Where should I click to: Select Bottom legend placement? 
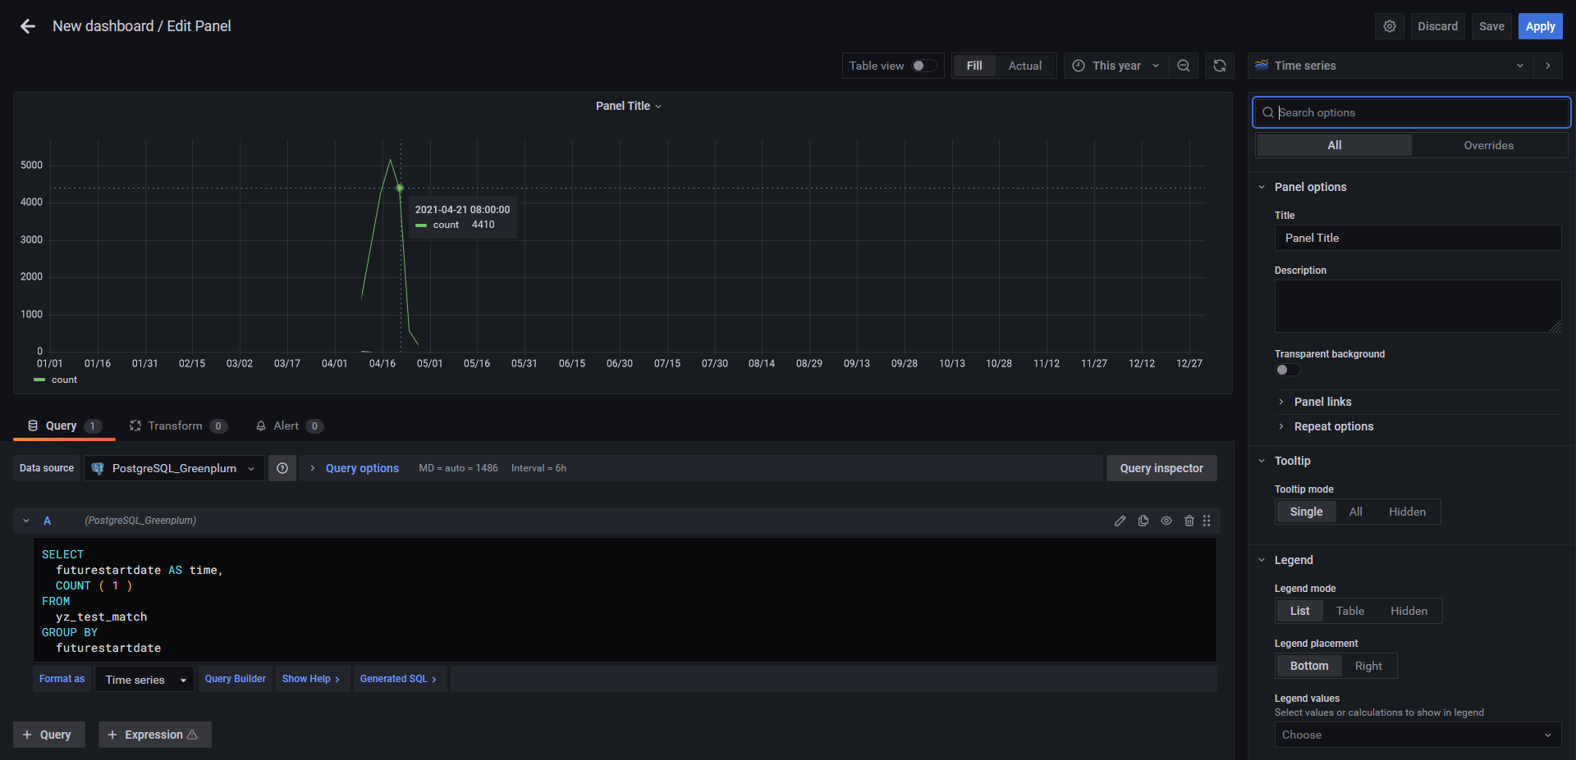point(1308,666)
